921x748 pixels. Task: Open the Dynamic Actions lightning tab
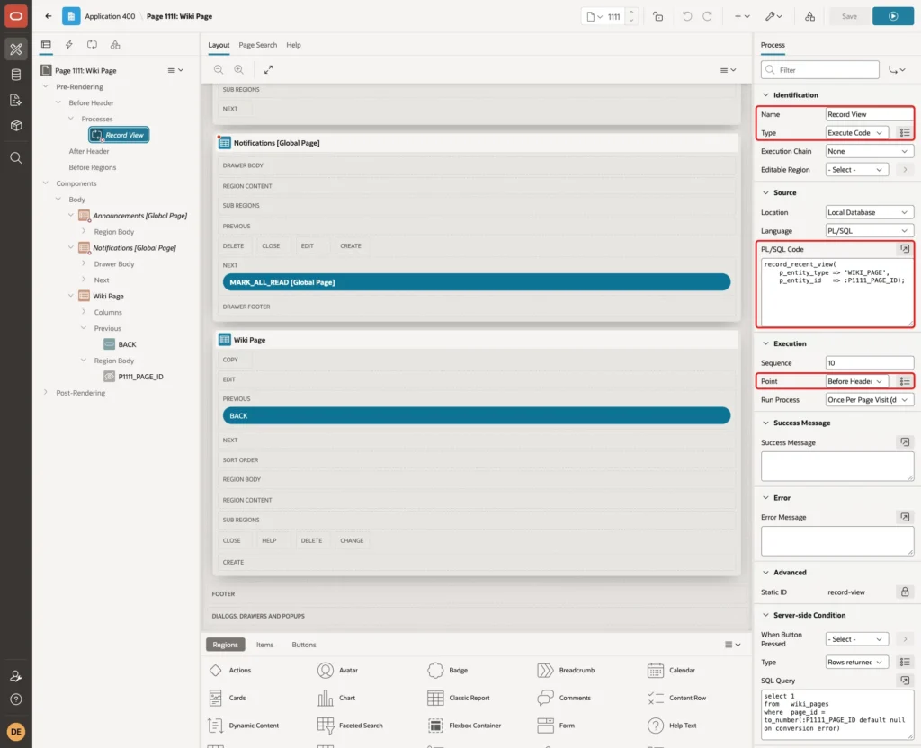tap(68, 45)
